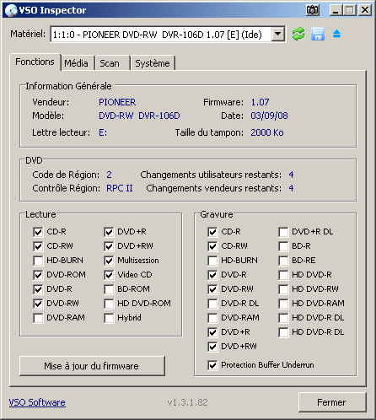Screen dimensions: 376x420
Task: Toggle Lecture CD-R checkbox
Action: 38,232
